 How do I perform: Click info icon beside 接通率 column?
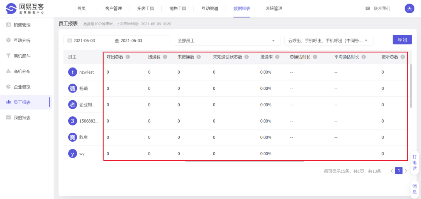277,57
